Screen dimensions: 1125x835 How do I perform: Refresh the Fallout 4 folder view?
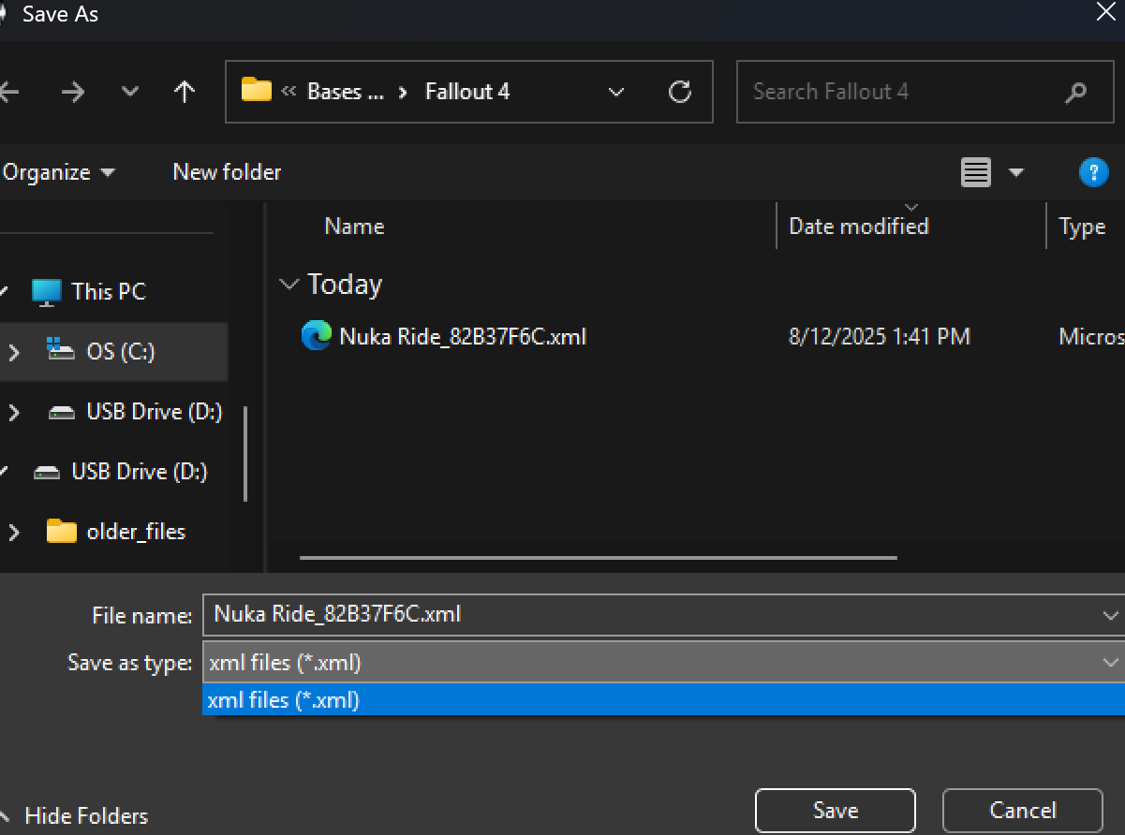[x=680, y=92]
